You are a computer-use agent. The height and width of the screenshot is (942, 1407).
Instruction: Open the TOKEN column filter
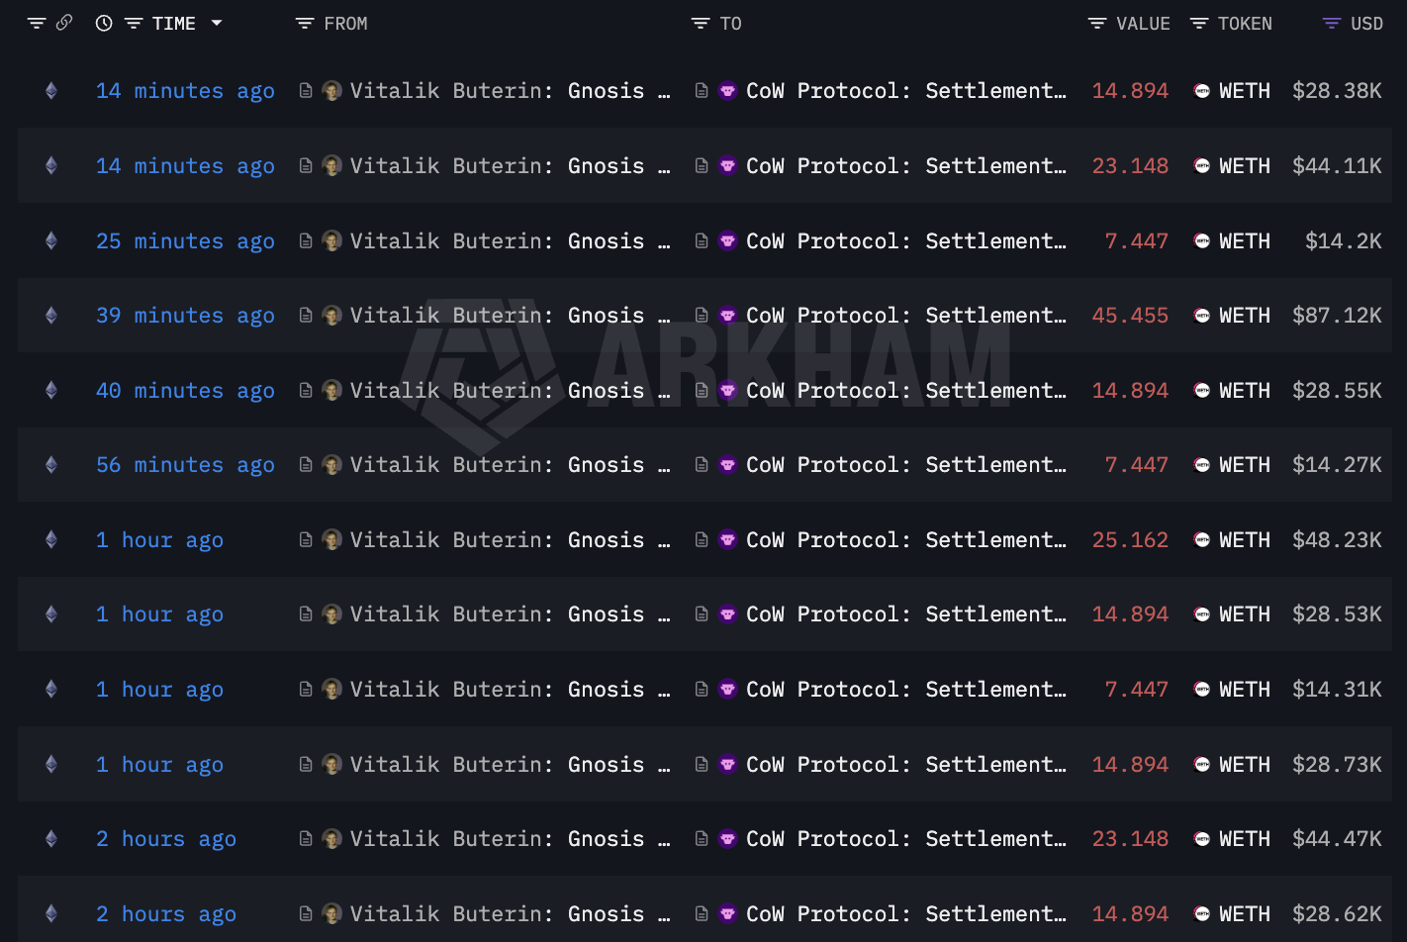(1199, 24)
